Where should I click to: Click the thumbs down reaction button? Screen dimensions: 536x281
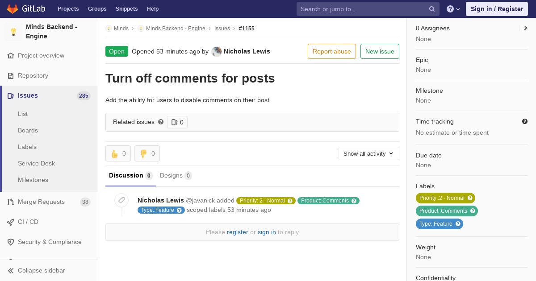click(x=147, y=153)
